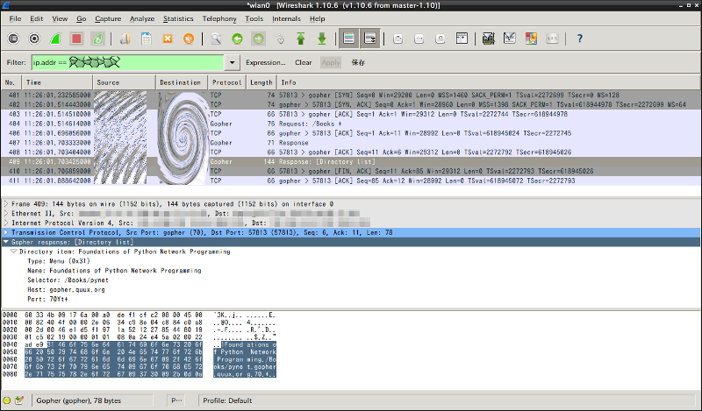
Task: Click the 保存 filter save button
Action: pos(358,62)
